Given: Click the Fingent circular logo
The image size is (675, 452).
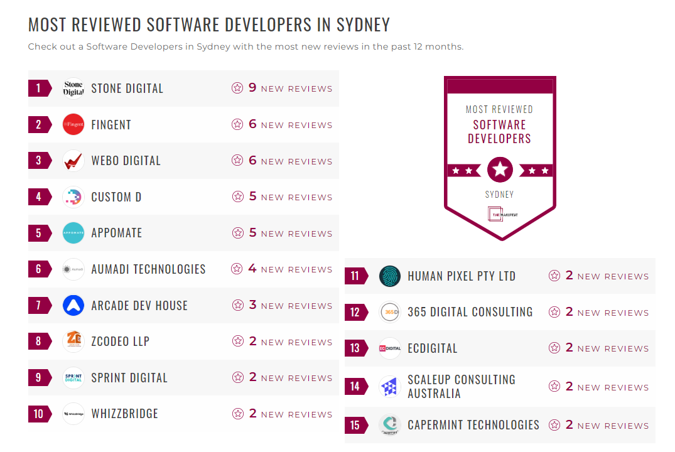Looking at the screenshot, I should [x=73, y=124].
